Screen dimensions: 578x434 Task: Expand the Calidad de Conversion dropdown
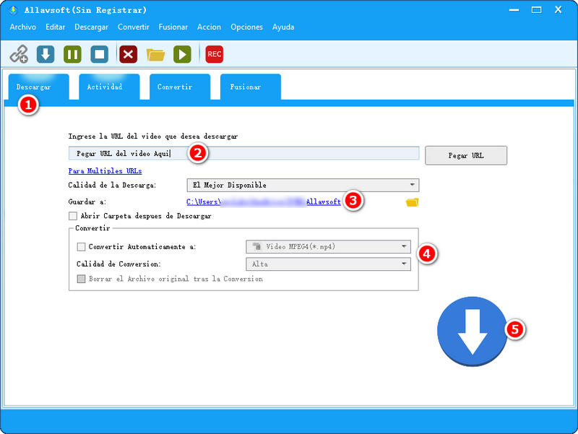click(329, 264)
